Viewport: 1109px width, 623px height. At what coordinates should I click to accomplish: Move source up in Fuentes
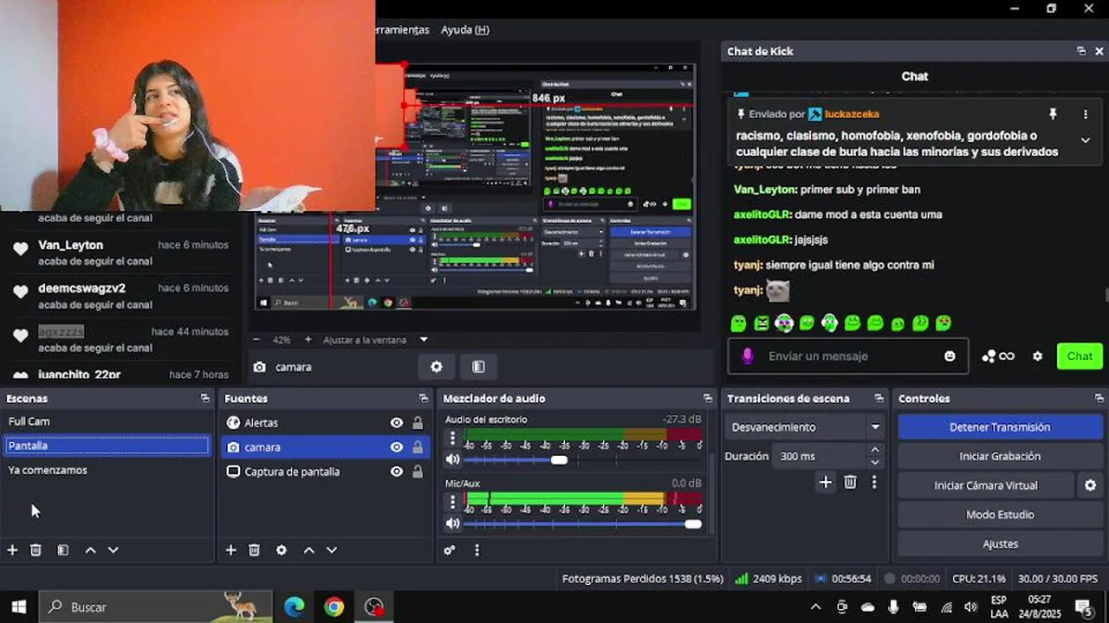[x=308, y=549]
